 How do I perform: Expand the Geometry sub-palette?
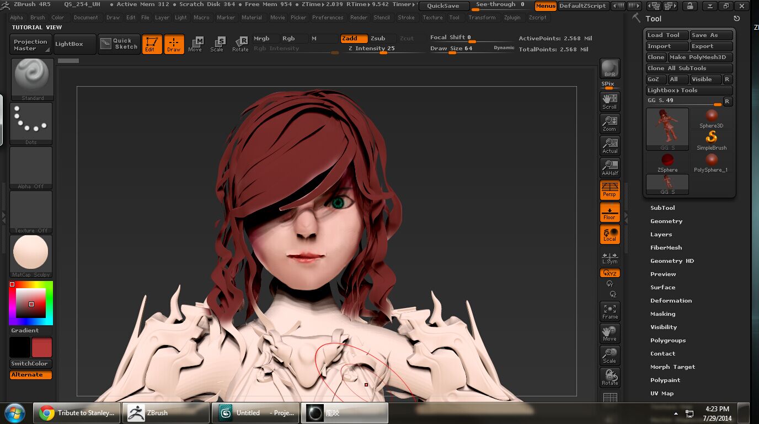point(666,221)
